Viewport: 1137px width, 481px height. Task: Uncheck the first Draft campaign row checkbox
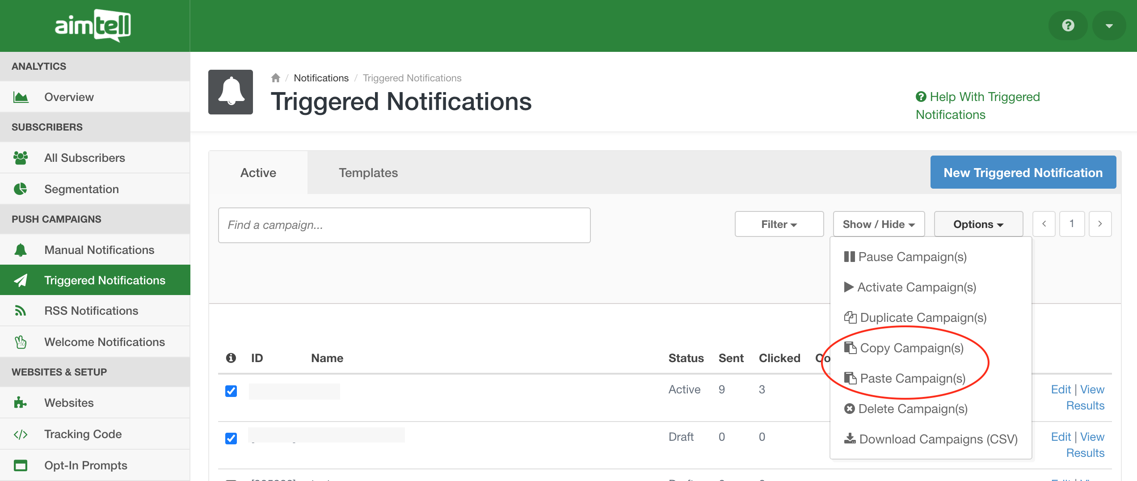[x=231, y=439]
